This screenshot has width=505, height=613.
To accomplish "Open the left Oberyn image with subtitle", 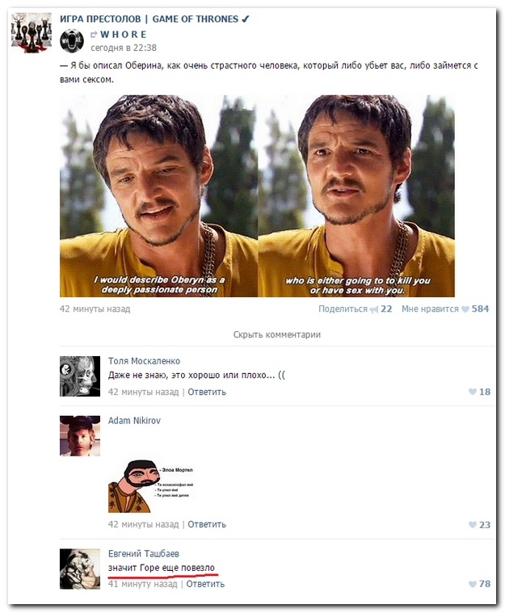I will pyautogui.click(x=158, y=196).
